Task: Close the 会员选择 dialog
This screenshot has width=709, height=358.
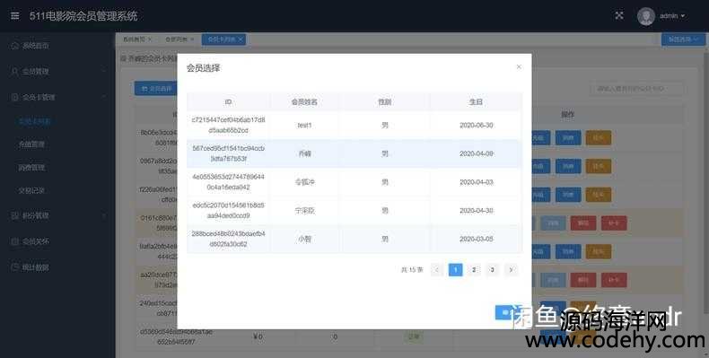Action: coord(519,67)
